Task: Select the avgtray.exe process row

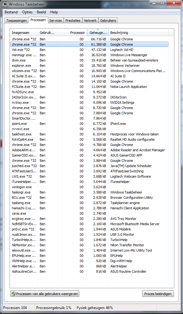Action: click(x=89, y=219)
